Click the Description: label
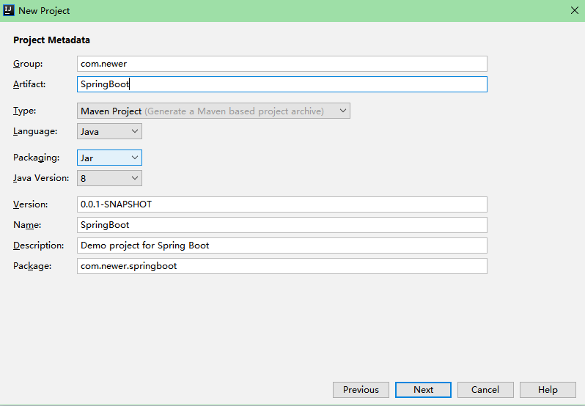 (x=38, y=246)
